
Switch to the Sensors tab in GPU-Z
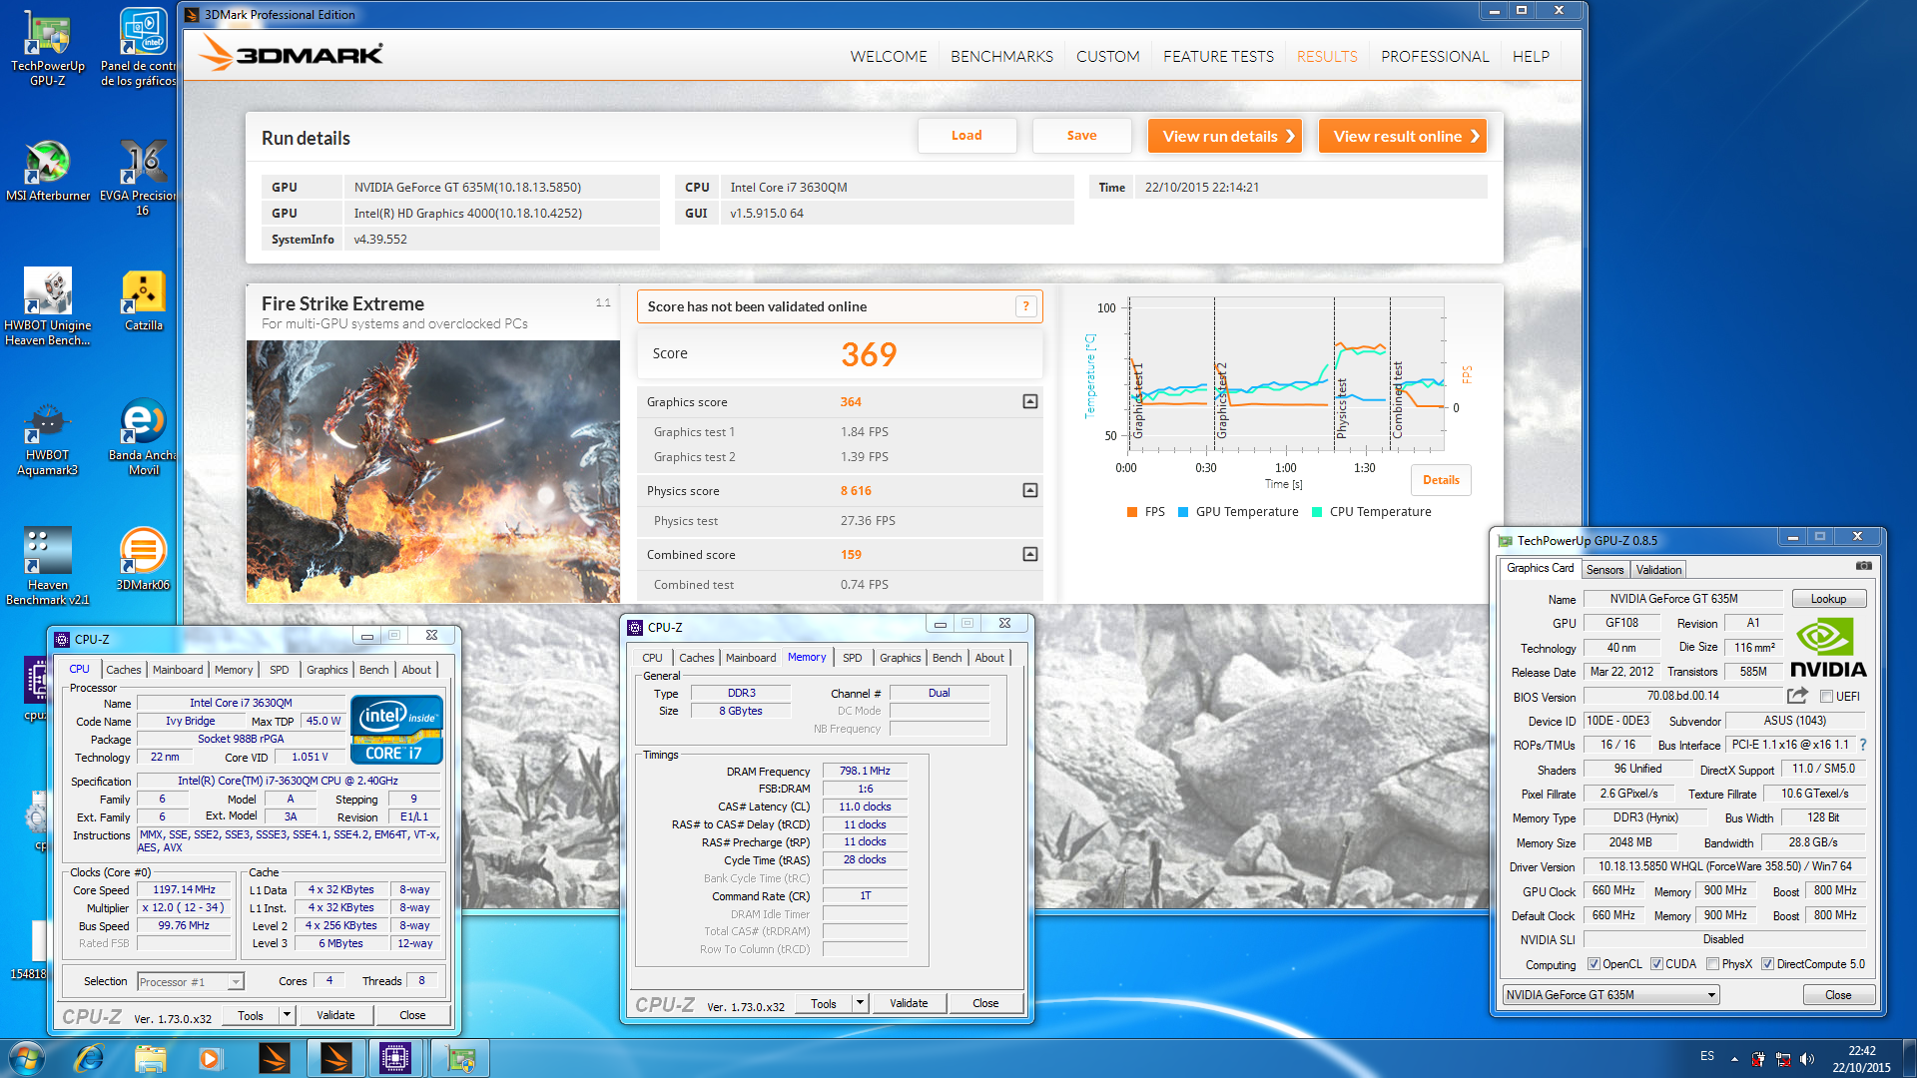pos(1605,570)
